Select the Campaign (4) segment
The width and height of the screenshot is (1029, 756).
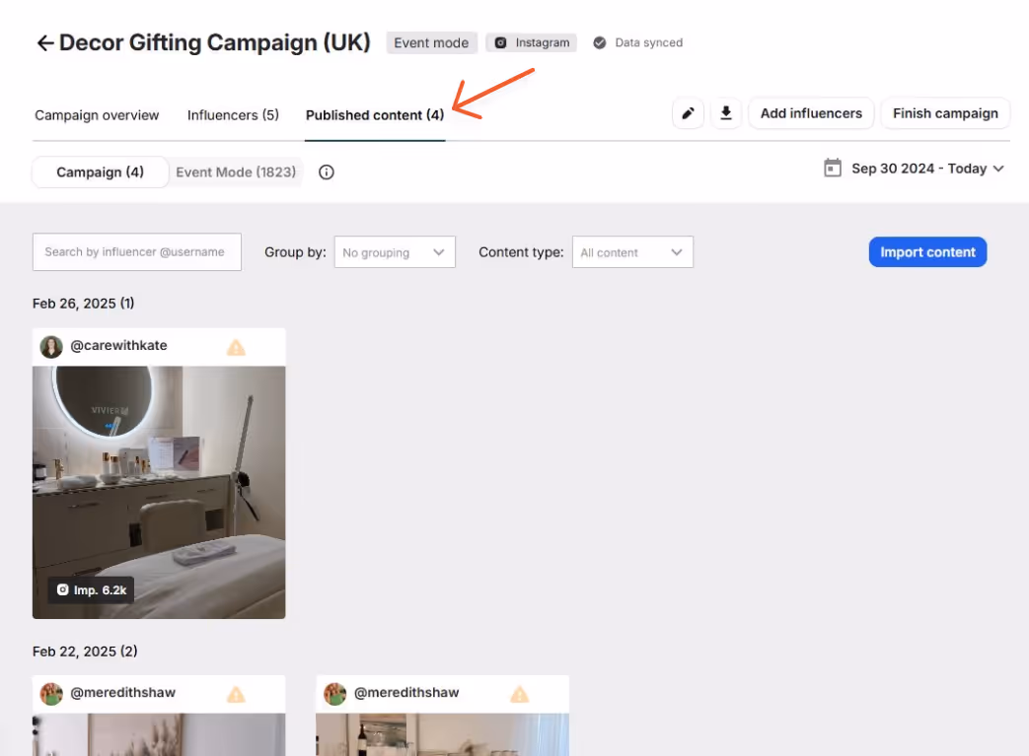(100, 172)
